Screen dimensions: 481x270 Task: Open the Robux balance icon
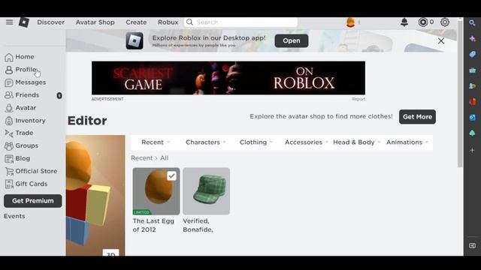[x=423, y=22]
